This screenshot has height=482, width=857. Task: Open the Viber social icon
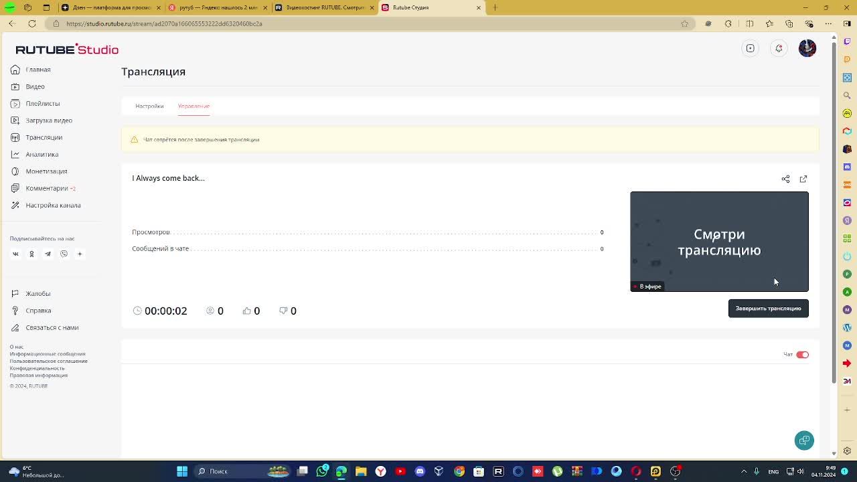tap(64, 254)
